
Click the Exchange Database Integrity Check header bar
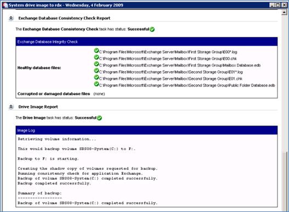coord(146,42)
